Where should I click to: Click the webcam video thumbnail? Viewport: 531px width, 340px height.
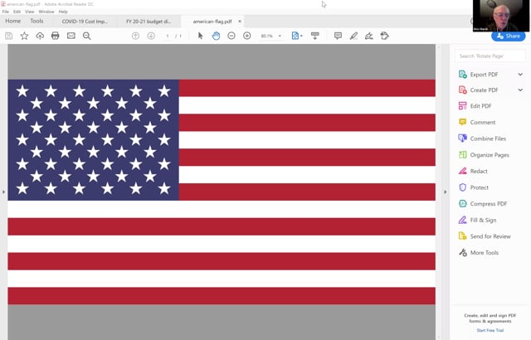click(x=500, y=16)
